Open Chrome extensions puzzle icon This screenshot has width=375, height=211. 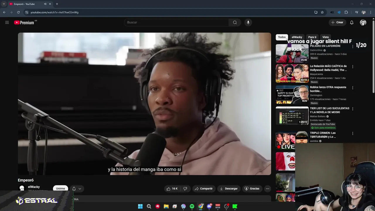point(346,12)
